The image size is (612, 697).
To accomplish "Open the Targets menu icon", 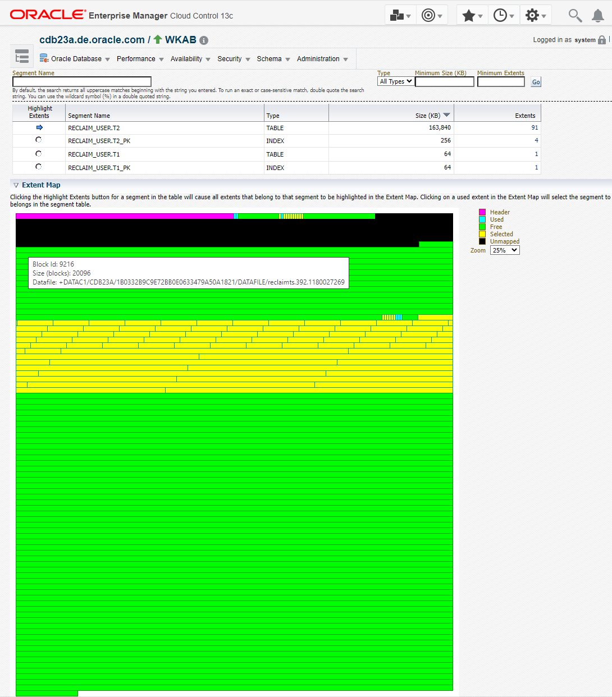I will [432, 15].
